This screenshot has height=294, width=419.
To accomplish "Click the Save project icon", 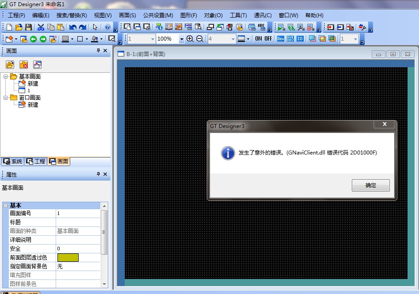I will tap(28, 27).
